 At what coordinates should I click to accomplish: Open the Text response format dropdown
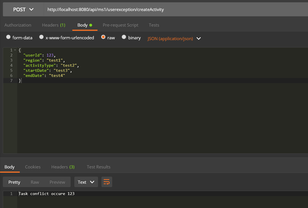[x=86, y=182]
